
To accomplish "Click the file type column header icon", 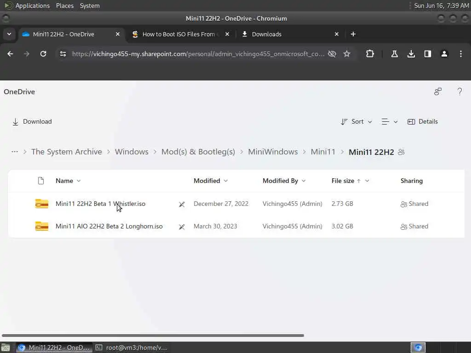I will coord(41,181).
